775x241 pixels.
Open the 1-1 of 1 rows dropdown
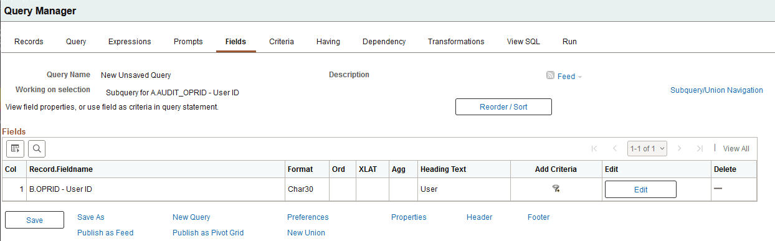tap(647, 148)
